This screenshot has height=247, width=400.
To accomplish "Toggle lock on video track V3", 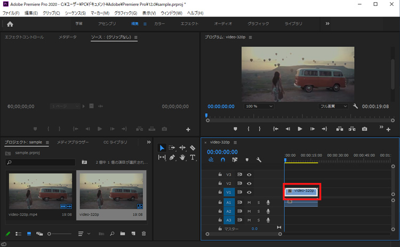I will click(x=219, y=174).
